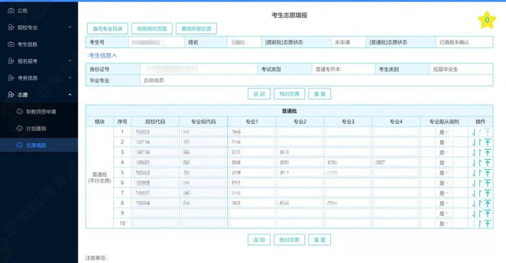
Task: Click move-to-top icon in row 5
Action: coord(488,173)
